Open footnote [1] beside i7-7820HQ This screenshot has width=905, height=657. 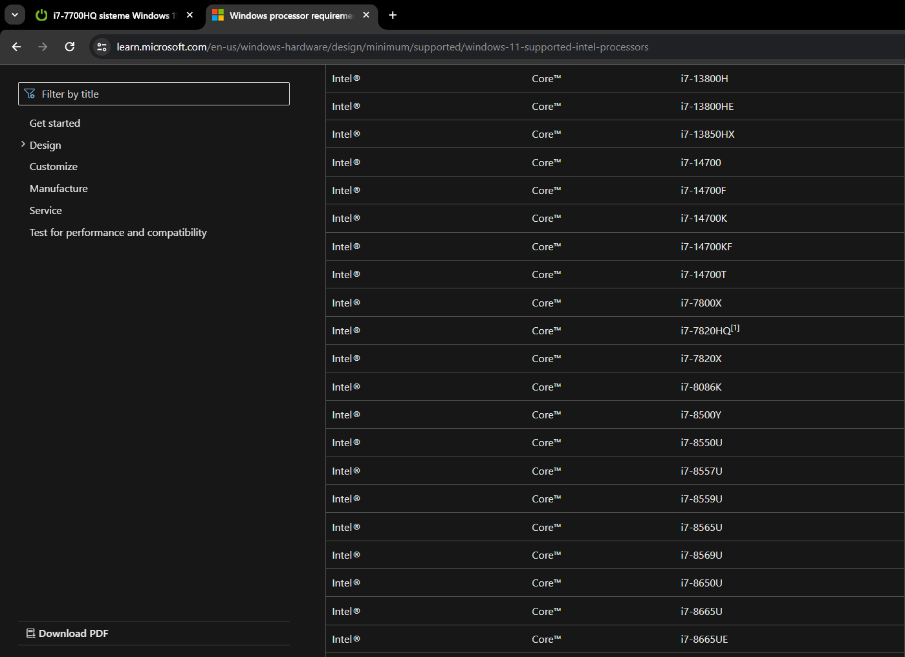click(736, 328)
